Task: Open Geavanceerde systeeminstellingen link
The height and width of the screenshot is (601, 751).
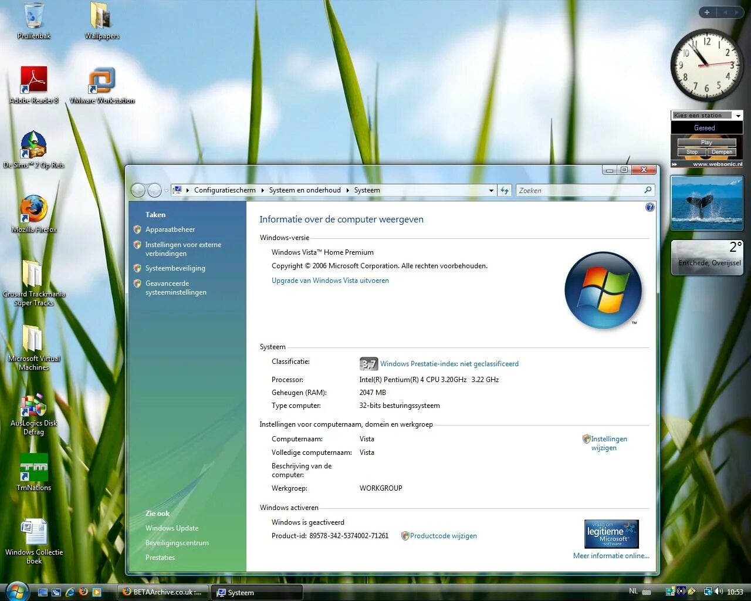Action: coord(175,288)
